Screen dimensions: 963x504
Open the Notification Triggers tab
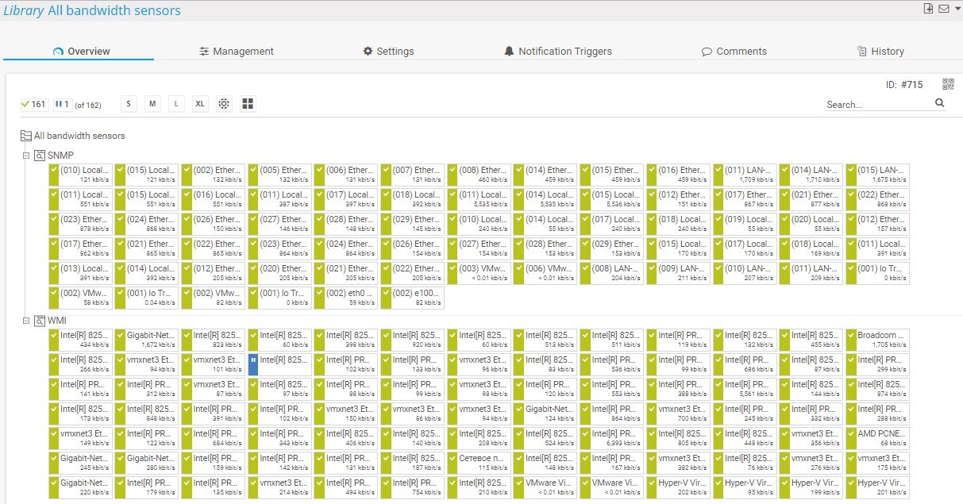tap(565, 51)
